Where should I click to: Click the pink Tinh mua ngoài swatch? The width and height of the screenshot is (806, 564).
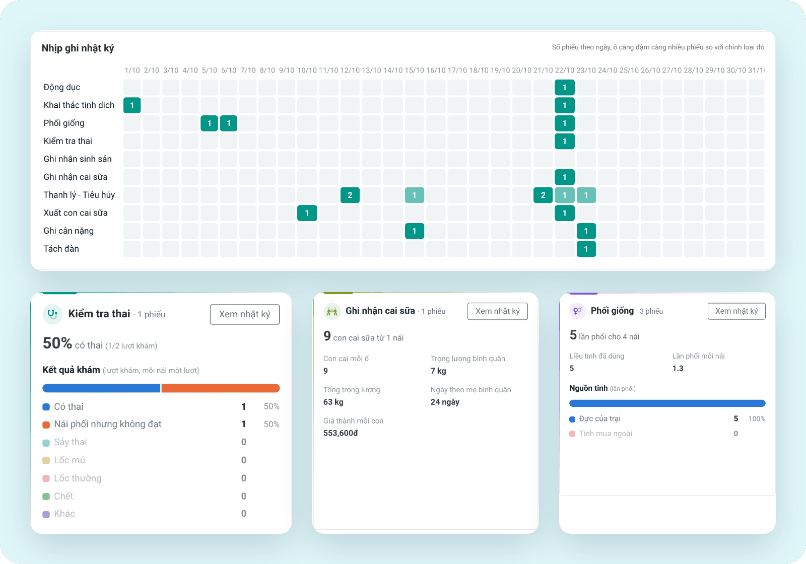coord(572,434)
